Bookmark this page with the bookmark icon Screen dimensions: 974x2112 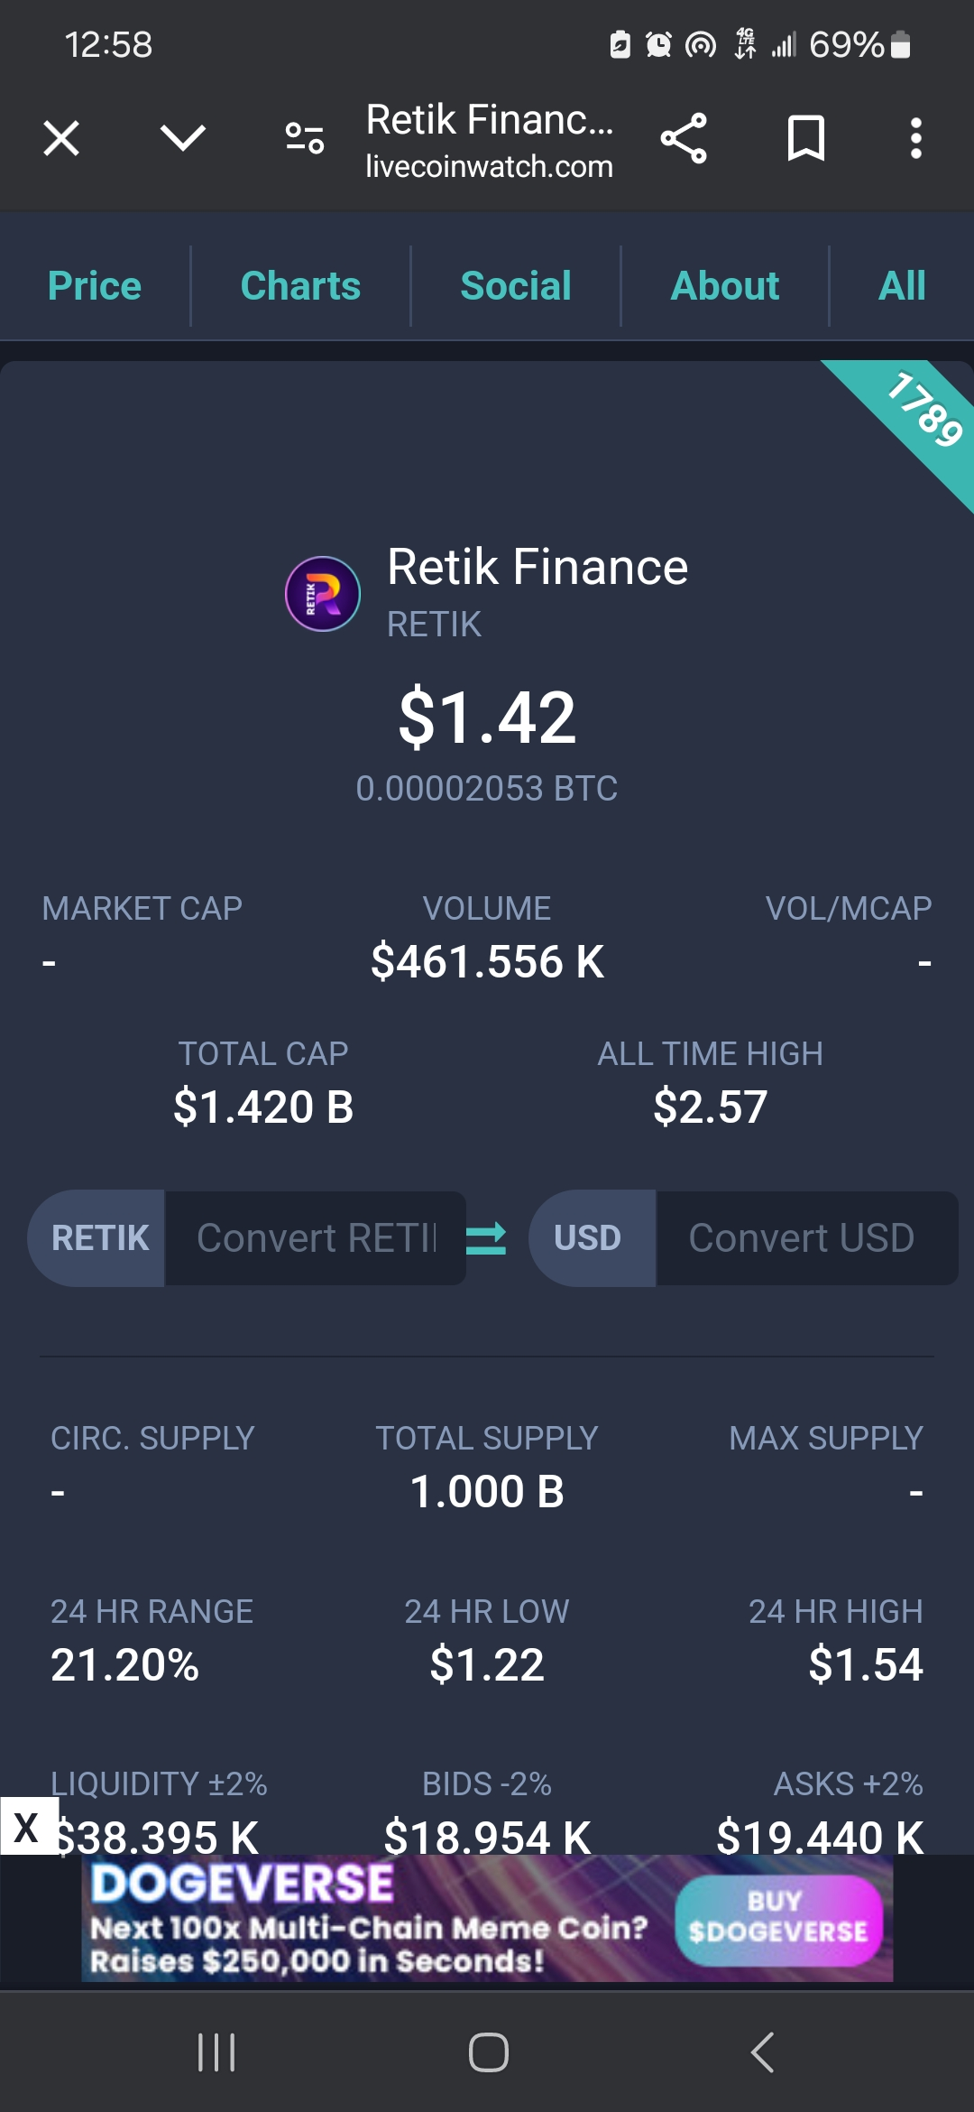[x=805, y=138]
